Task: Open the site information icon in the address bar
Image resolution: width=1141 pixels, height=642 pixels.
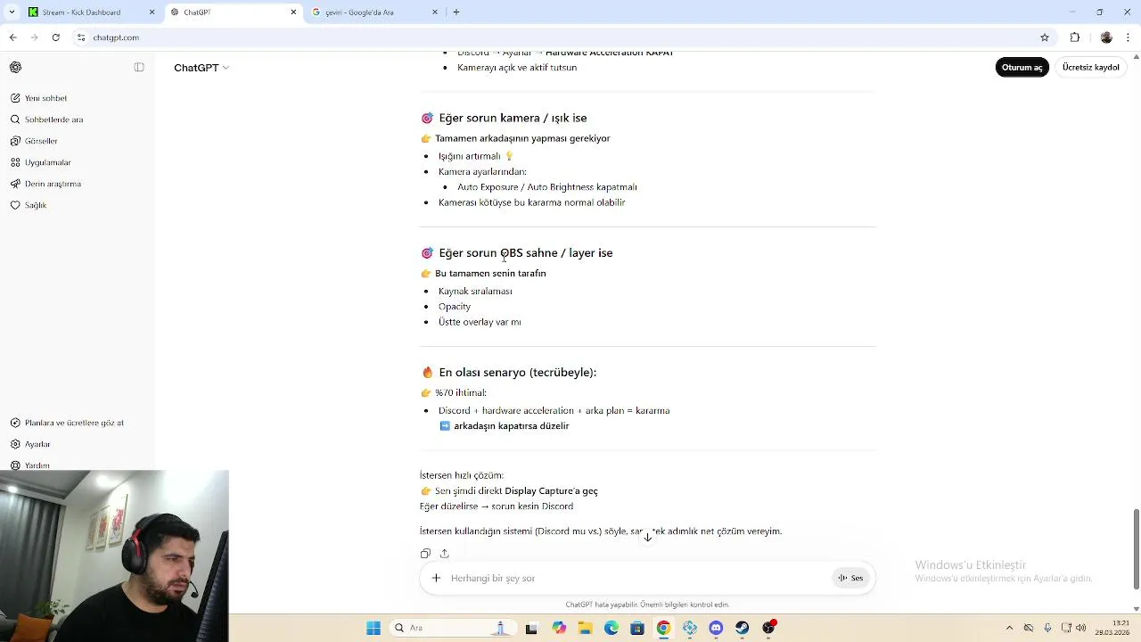Action: point(81,37)
